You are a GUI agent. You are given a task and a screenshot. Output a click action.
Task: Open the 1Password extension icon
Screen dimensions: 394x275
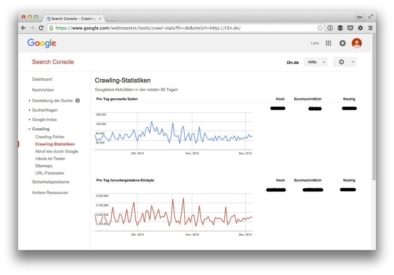pos(330,28)
